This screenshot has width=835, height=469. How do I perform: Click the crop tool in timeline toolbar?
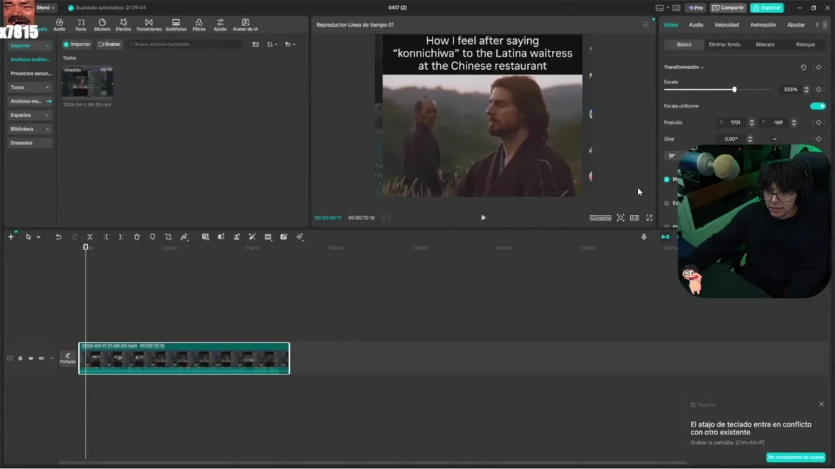(168, 237)
